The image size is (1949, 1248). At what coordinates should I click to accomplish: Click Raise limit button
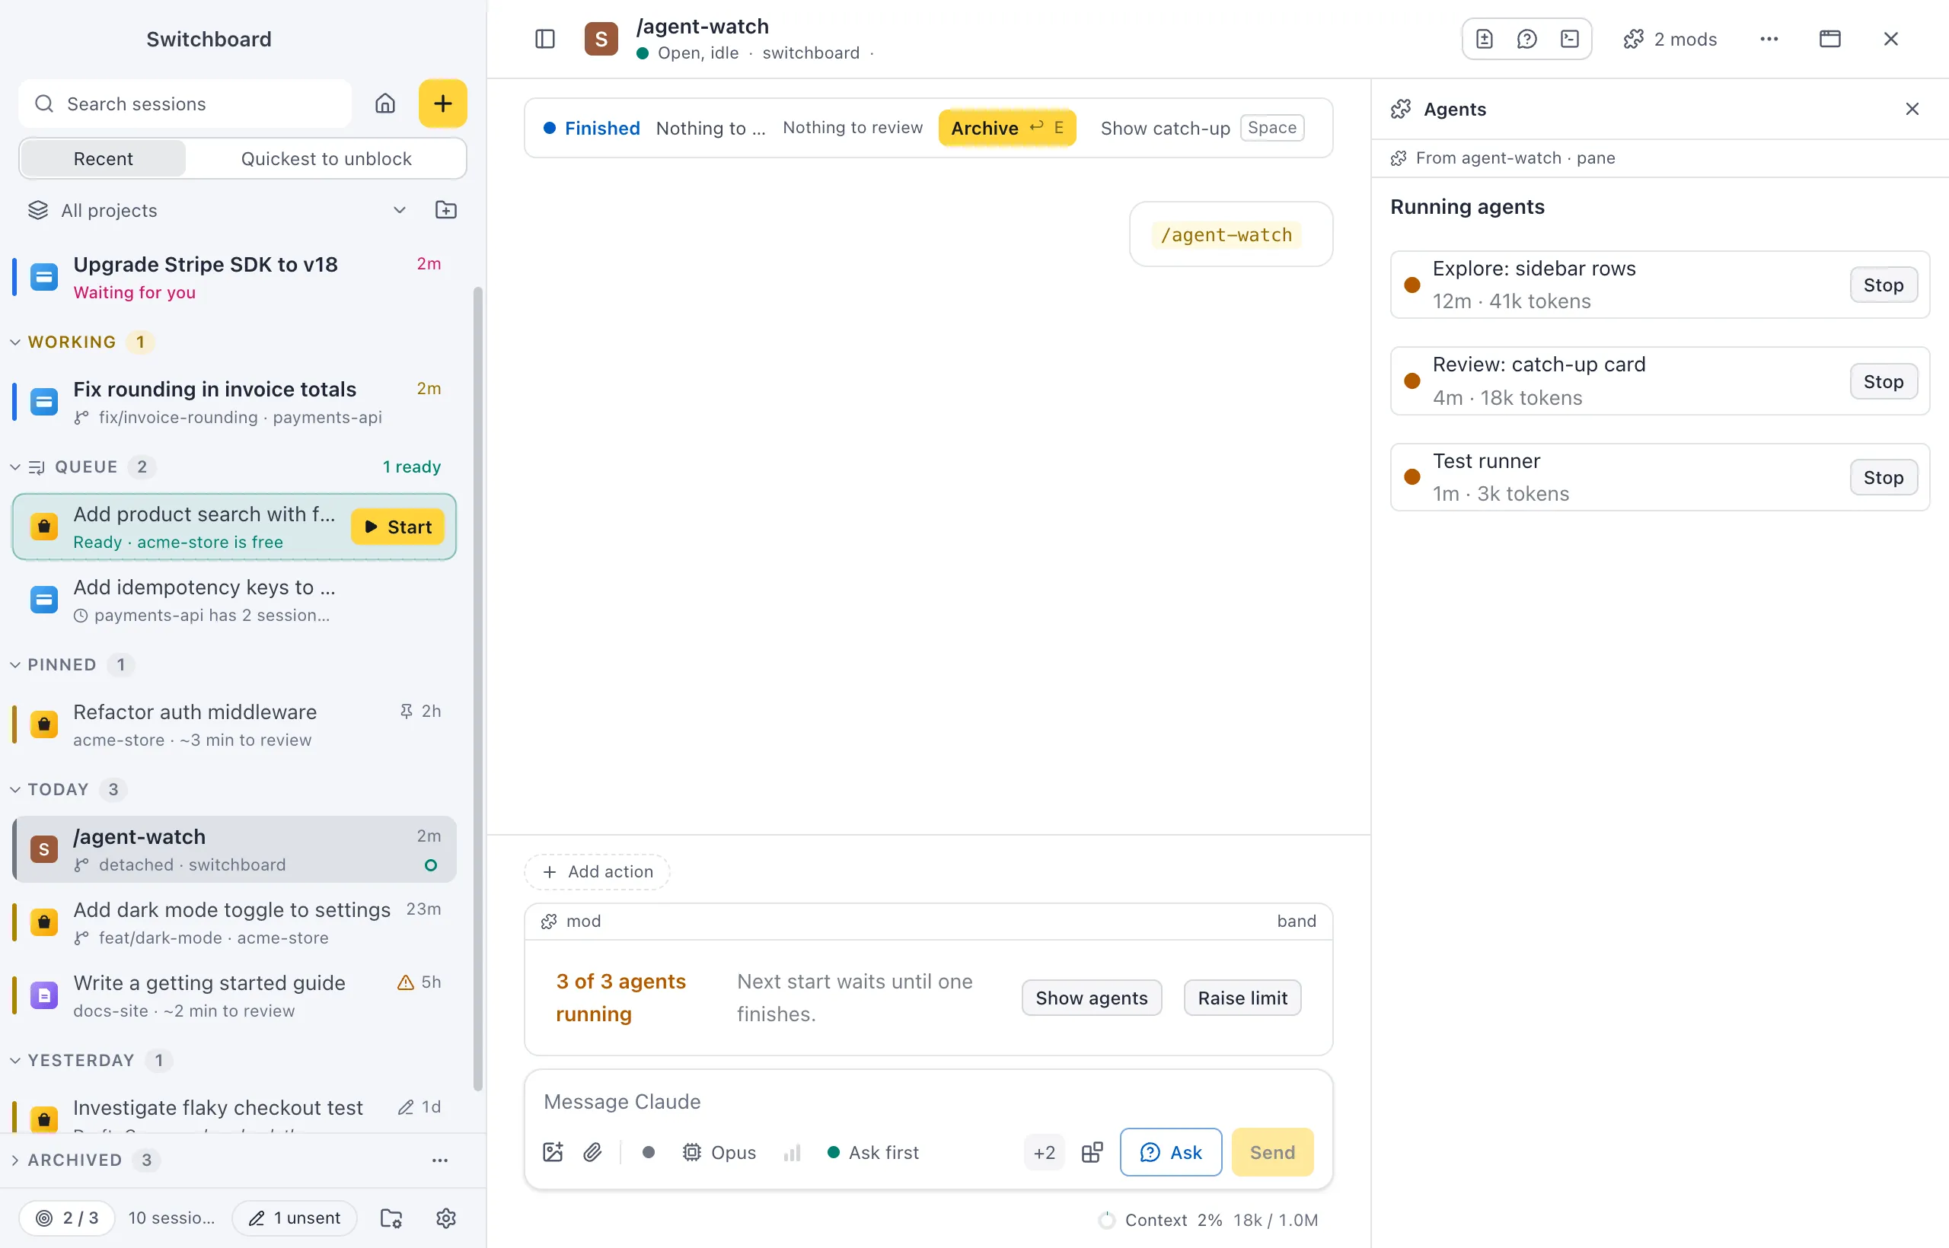[1242, 998]
